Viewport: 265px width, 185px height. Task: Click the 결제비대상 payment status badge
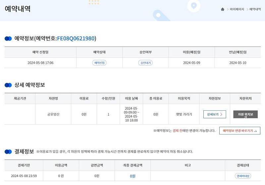pos(243,176)
